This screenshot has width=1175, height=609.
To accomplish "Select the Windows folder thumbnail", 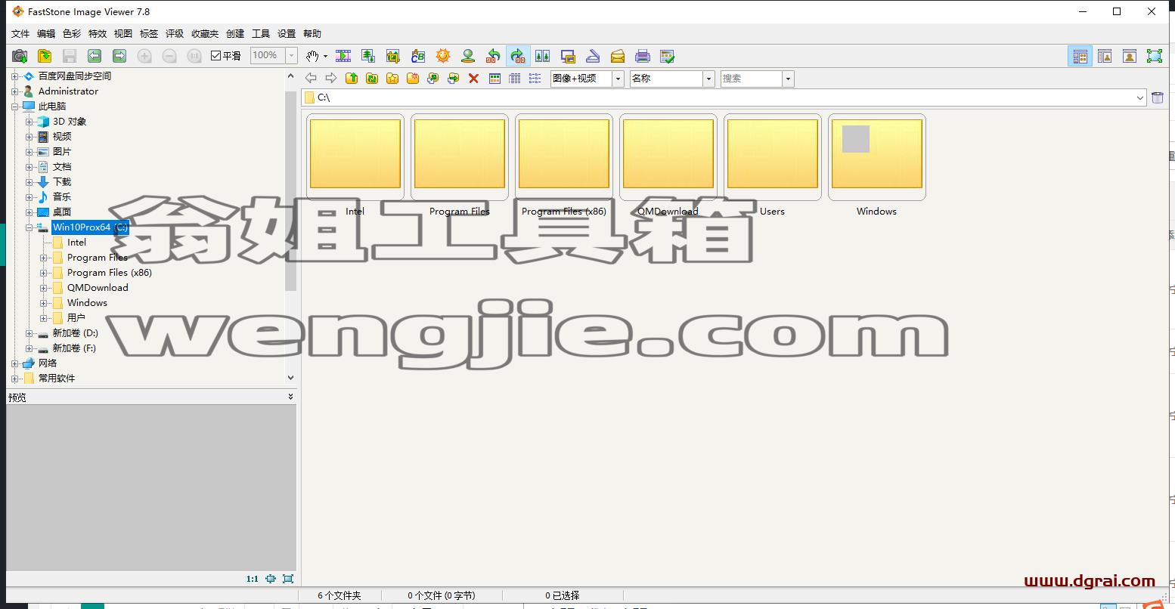I will coord(876,157).
